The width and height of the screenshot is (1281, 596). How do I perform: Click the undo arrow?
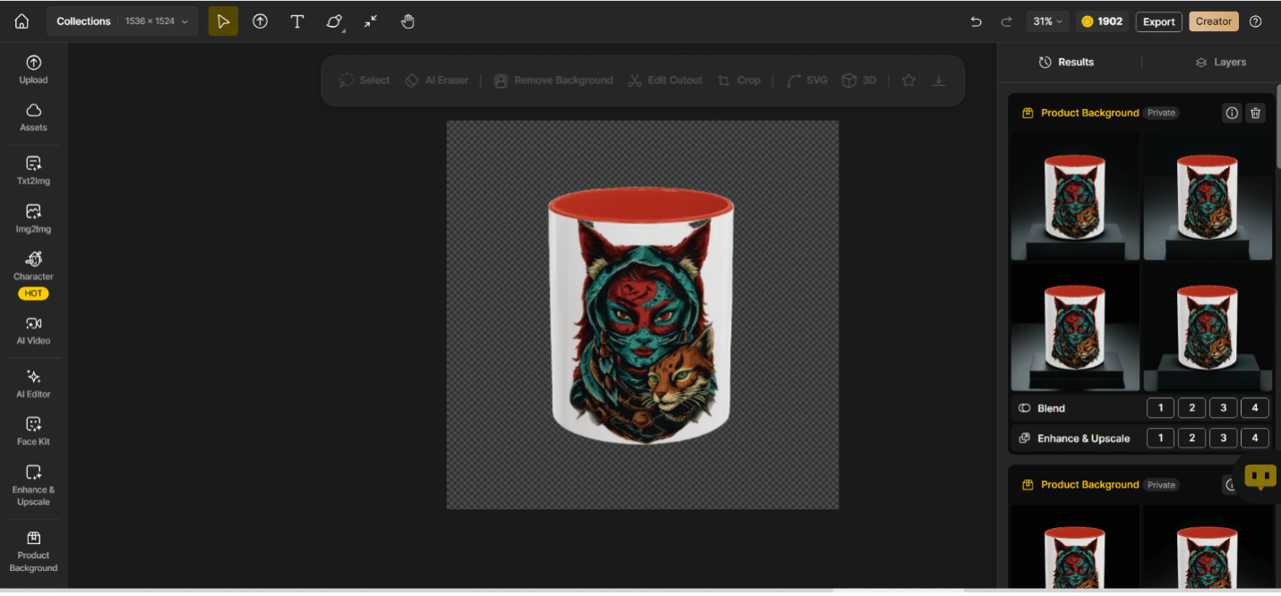pyautogui.click(x=976, y=21)
